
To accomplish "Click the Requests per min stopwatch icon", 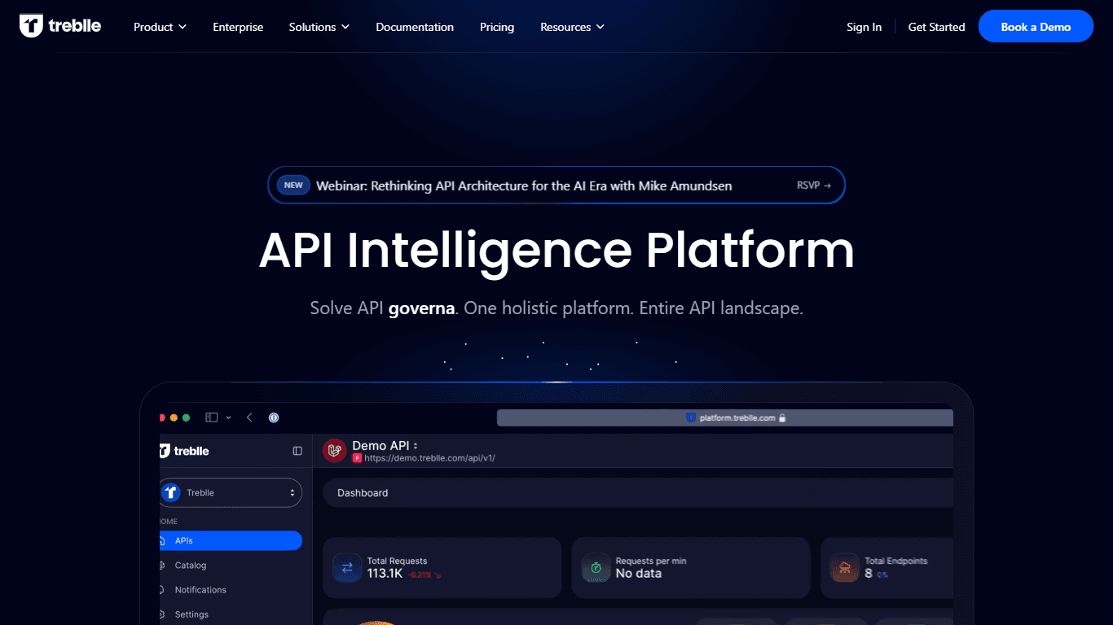I will coord(596,567).
